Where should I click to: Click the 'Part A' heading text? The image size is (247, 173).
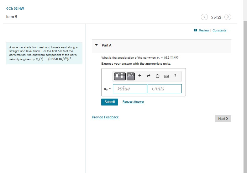click(107, 45)
